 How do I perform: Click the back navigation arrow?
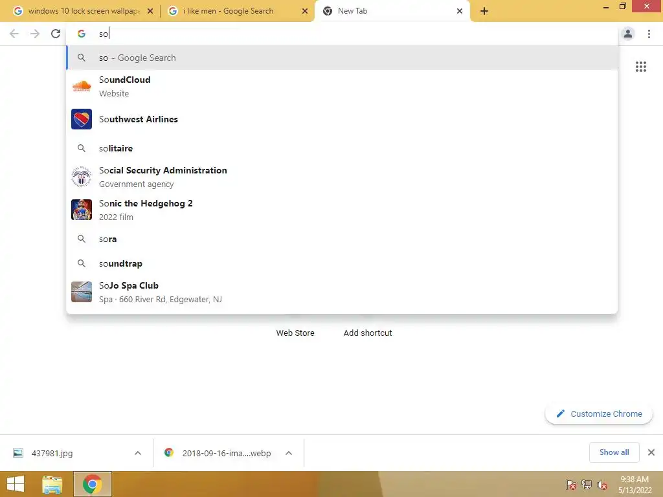coord(14,34)
